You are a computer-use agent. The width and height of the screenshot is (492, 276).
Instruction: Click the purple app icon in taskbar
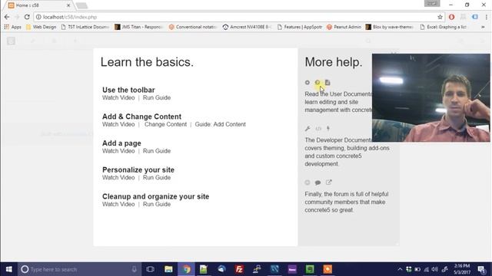coord(292,269)
